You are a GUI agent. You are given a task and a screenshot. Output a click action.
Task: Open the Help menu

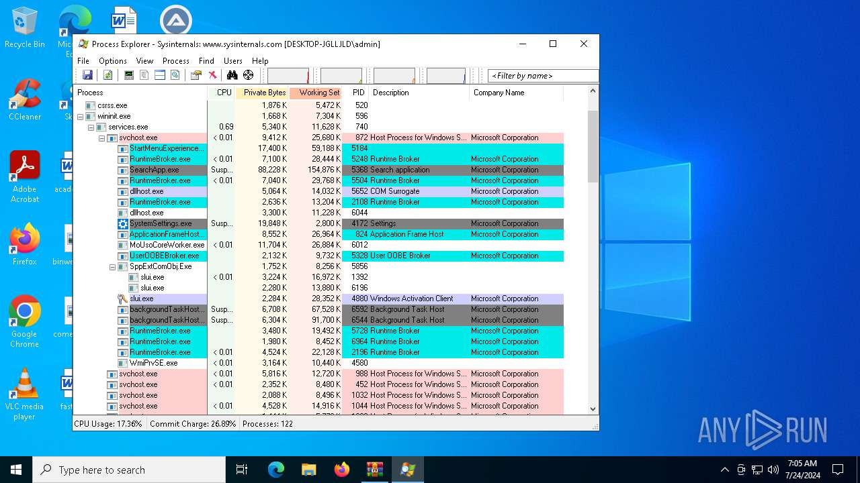click(260, 61)
